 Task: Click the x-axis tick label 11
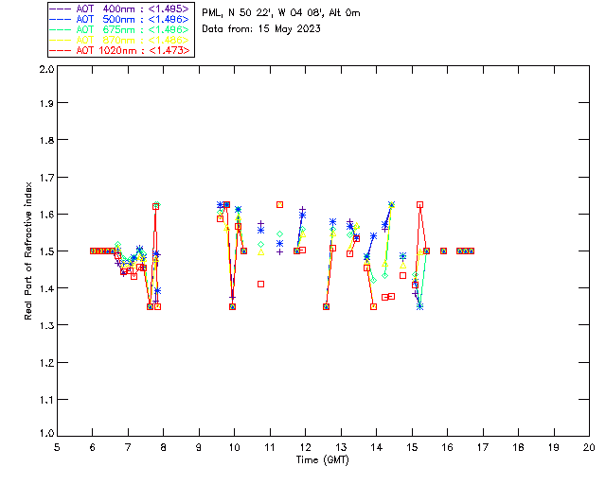coord(270,447)
